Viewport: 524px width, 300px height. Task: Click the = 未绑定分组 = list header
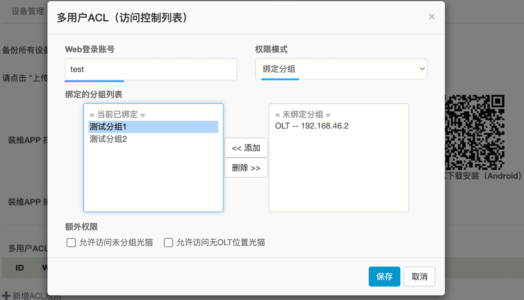(x=303, y=115)
